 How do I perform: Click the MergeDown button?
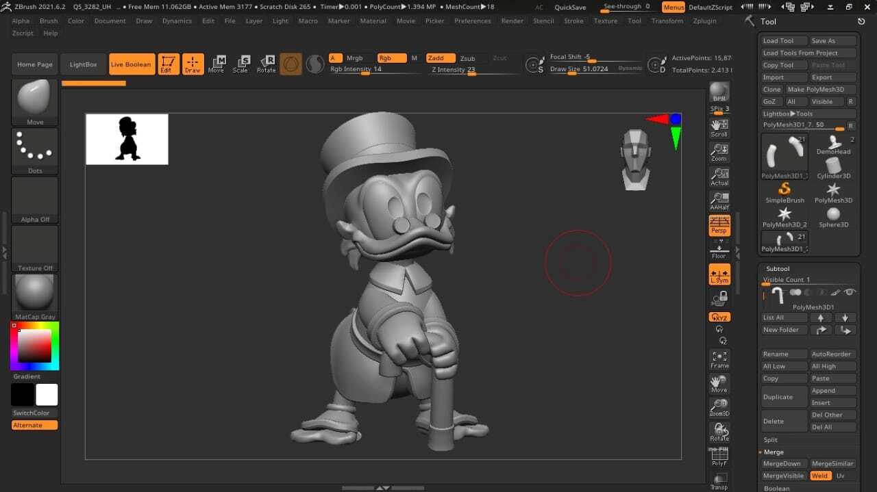pos(785,463)
